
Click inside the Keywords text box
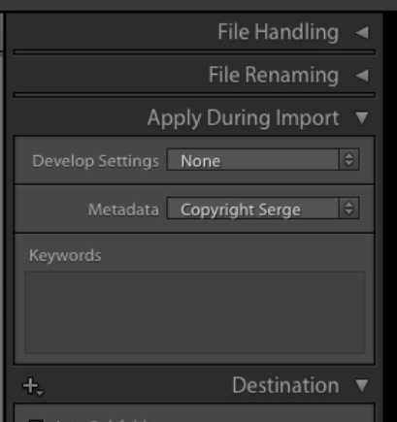pos(195,312)
